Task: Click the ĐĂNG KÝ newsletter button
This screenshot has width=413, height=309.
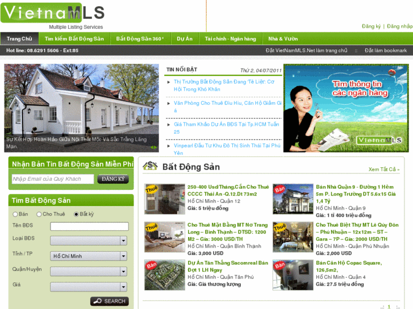Action: point(113,179)
